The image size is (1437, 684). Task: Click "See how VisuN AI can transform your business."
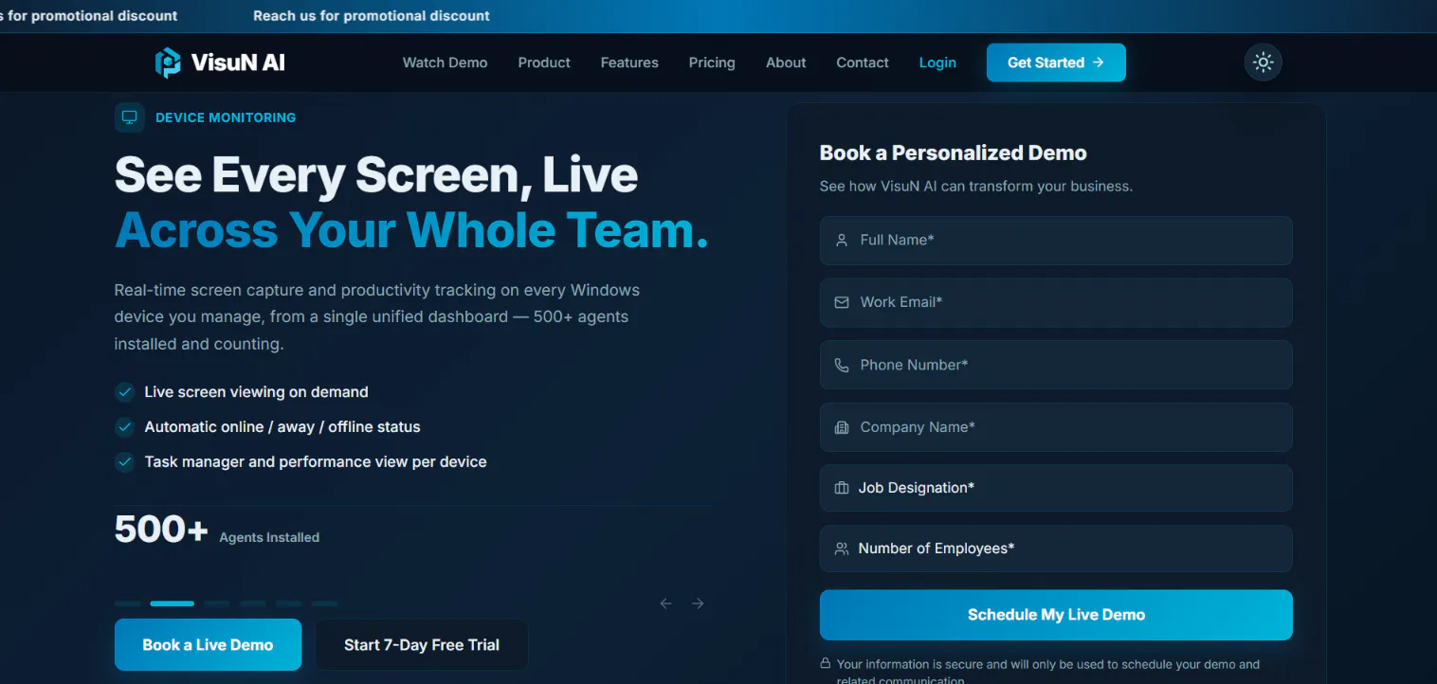tap(976, 187)
